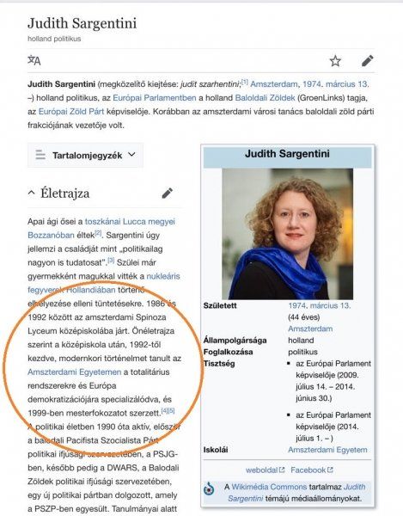Add page to watchlist with star icon
Viewport: 403px width, 516px height.
click(x=335, y=61)
